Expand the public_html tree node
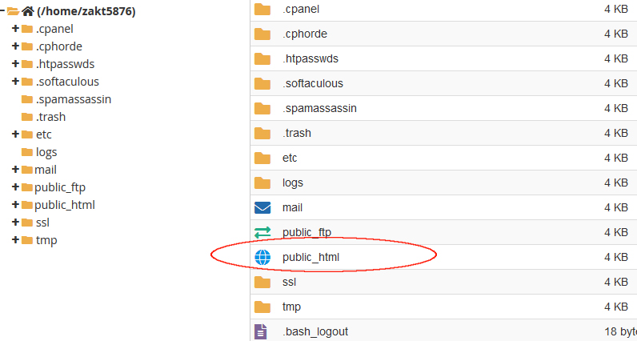The width and height of the screenshot is (637, 341). [x=15, y=205]
